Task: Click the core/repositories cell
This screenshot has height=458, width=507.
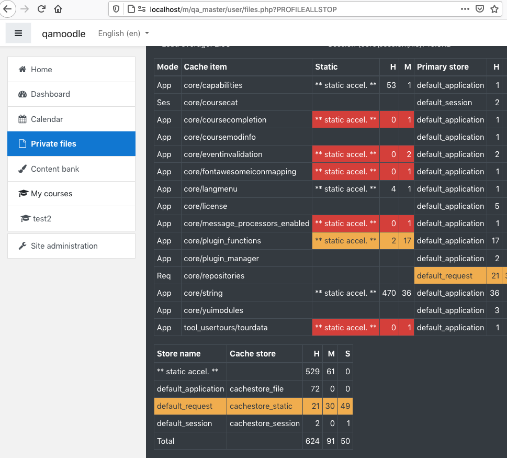Action: [x=246, y=275]
